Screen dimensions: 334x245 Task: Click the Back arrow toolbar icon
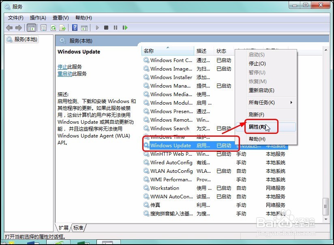point(9,28)
